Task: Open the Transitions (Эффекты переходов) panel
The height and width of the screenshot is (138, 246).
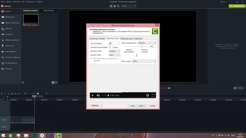Action: [x=10, y=23]
